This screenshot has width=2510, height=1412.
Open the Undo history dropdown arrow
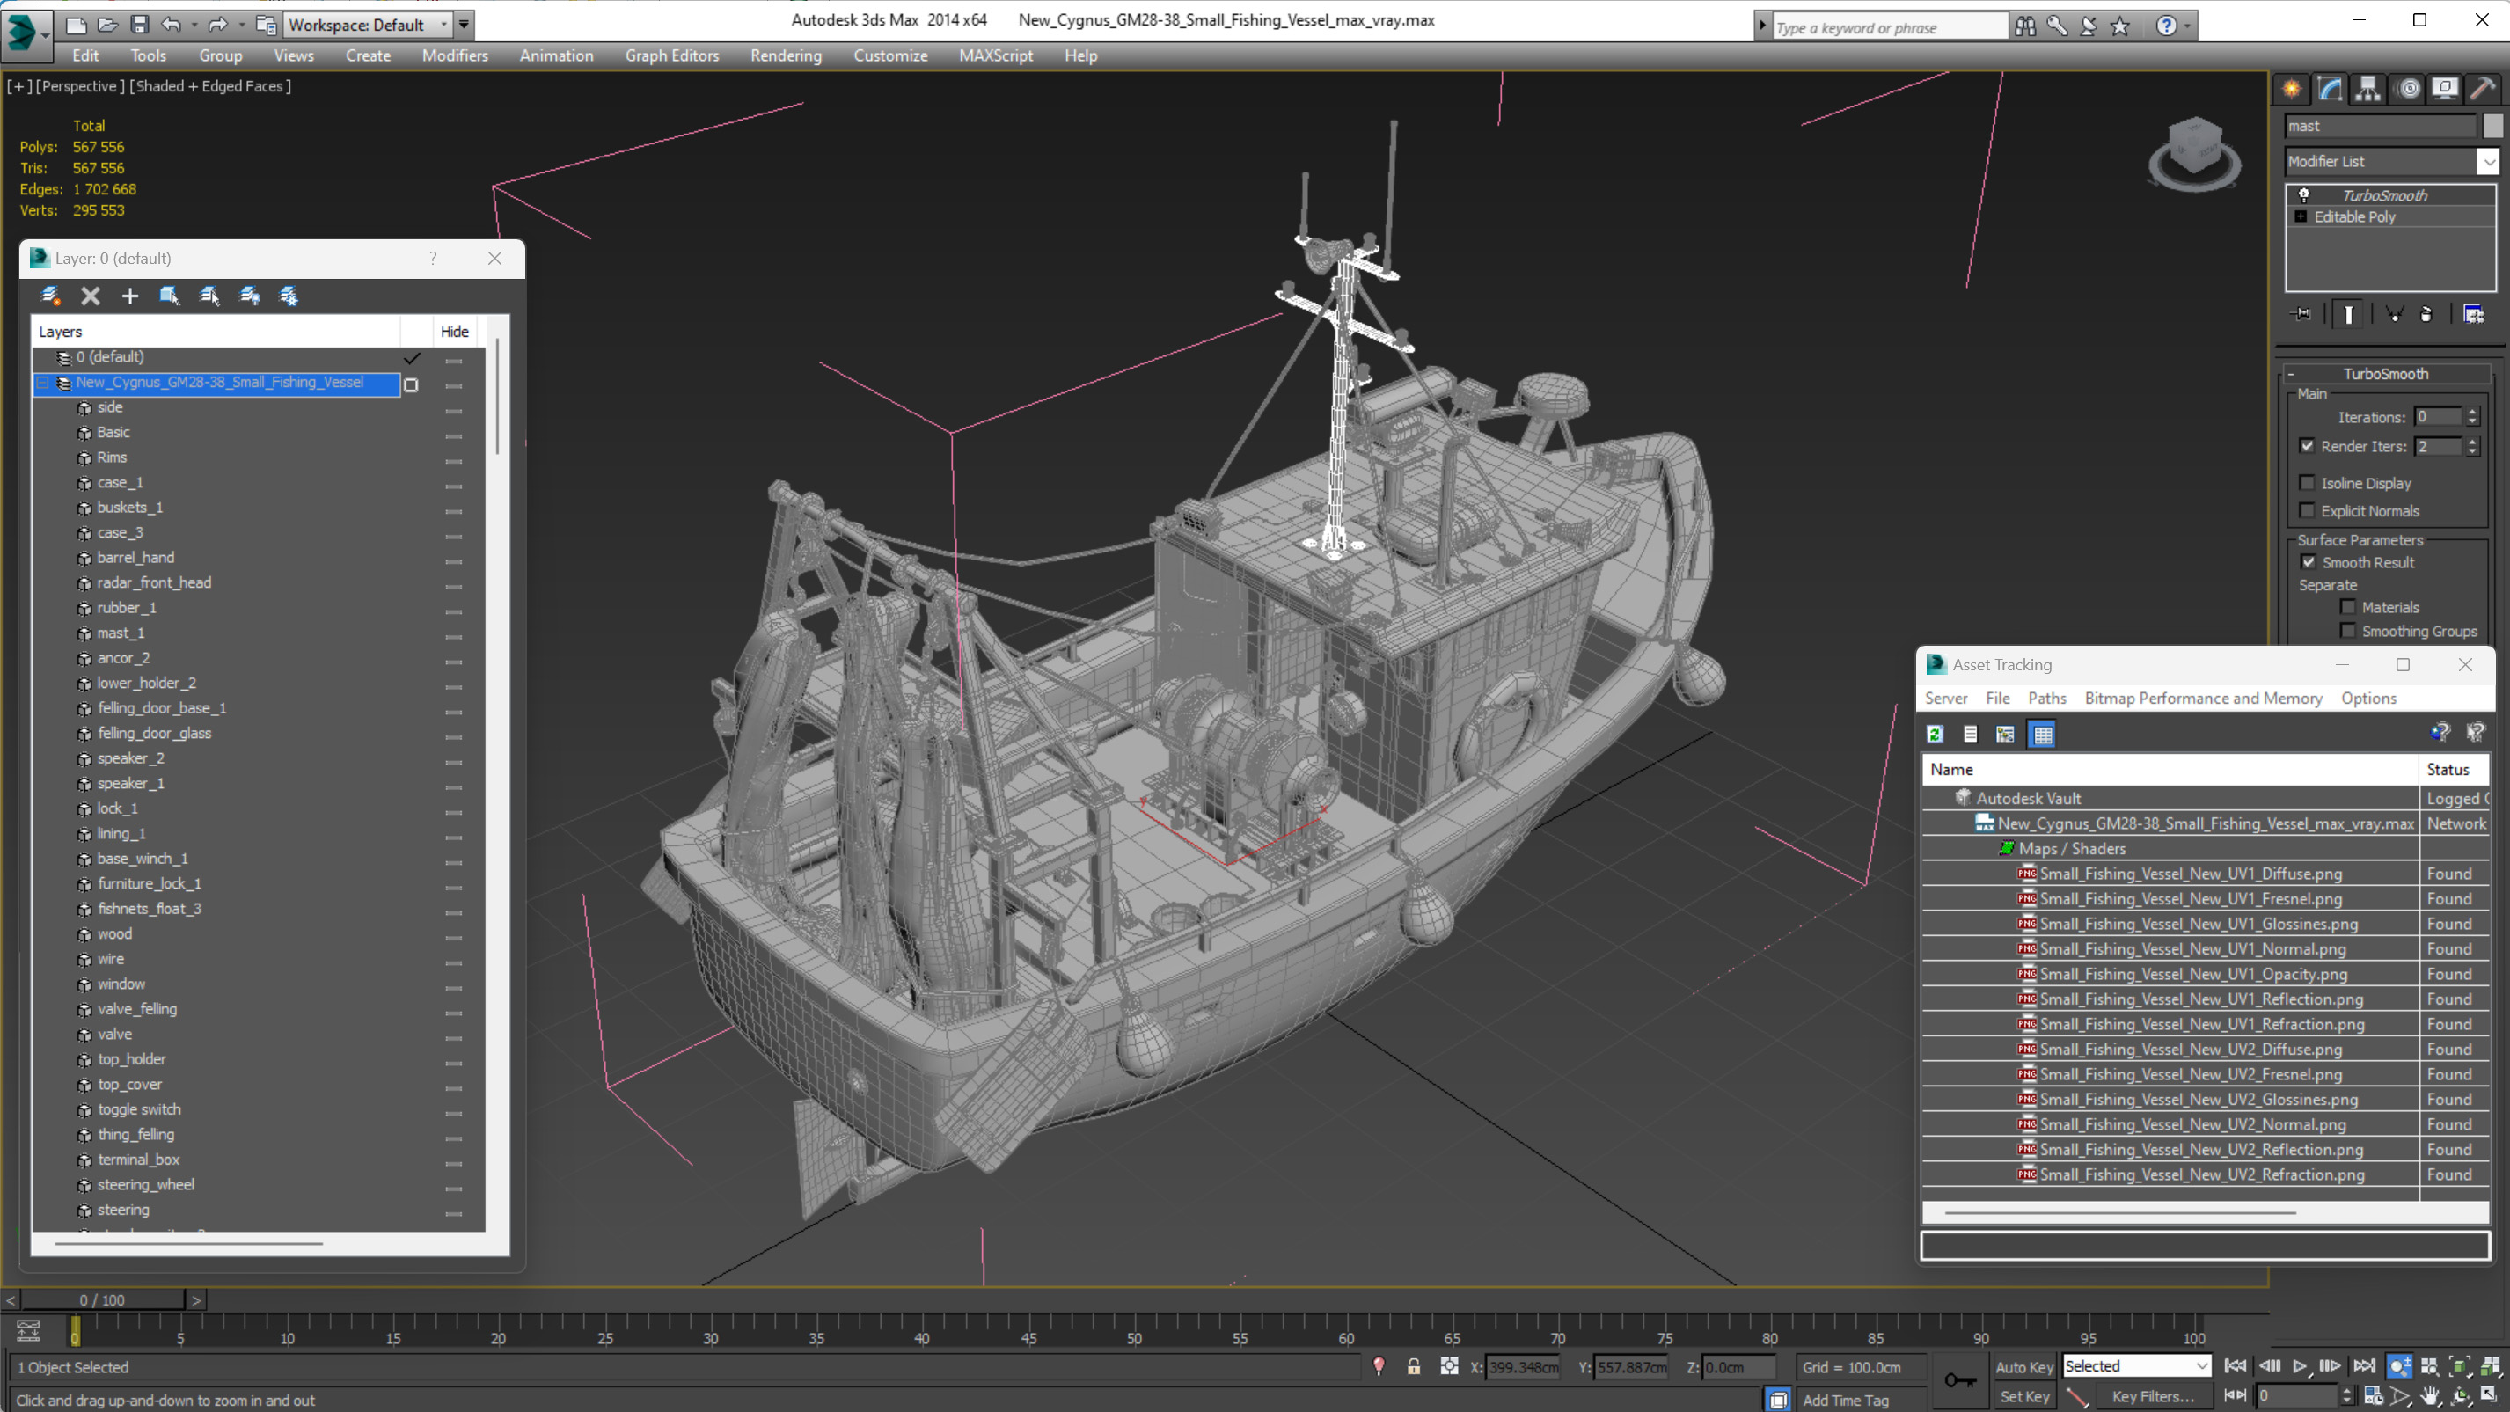pyautogui.click(x=194, y=25)
